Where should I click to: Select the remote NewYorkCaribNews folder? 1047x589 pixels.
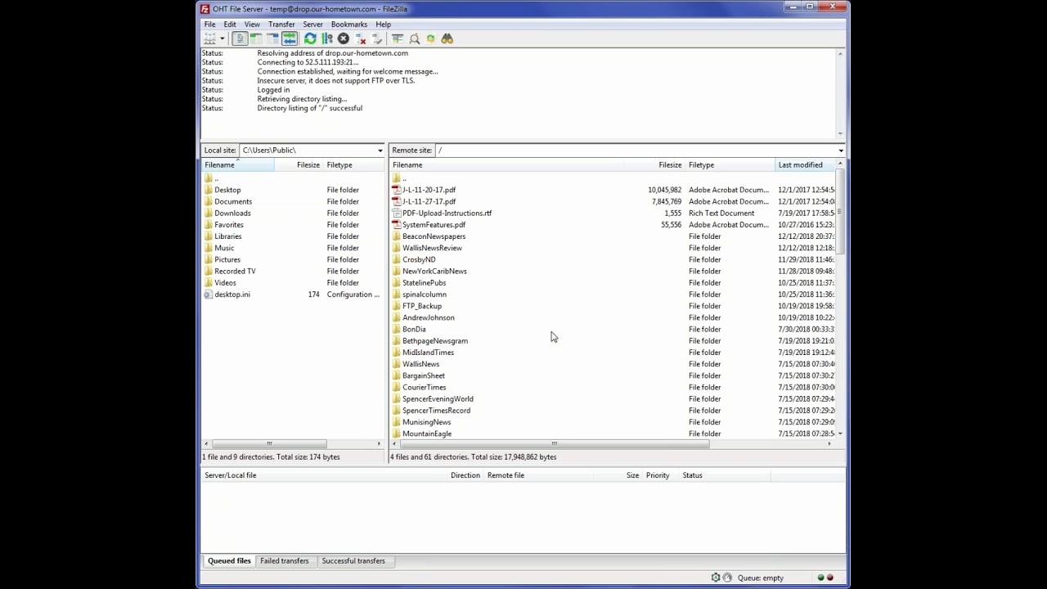point(434,271)
